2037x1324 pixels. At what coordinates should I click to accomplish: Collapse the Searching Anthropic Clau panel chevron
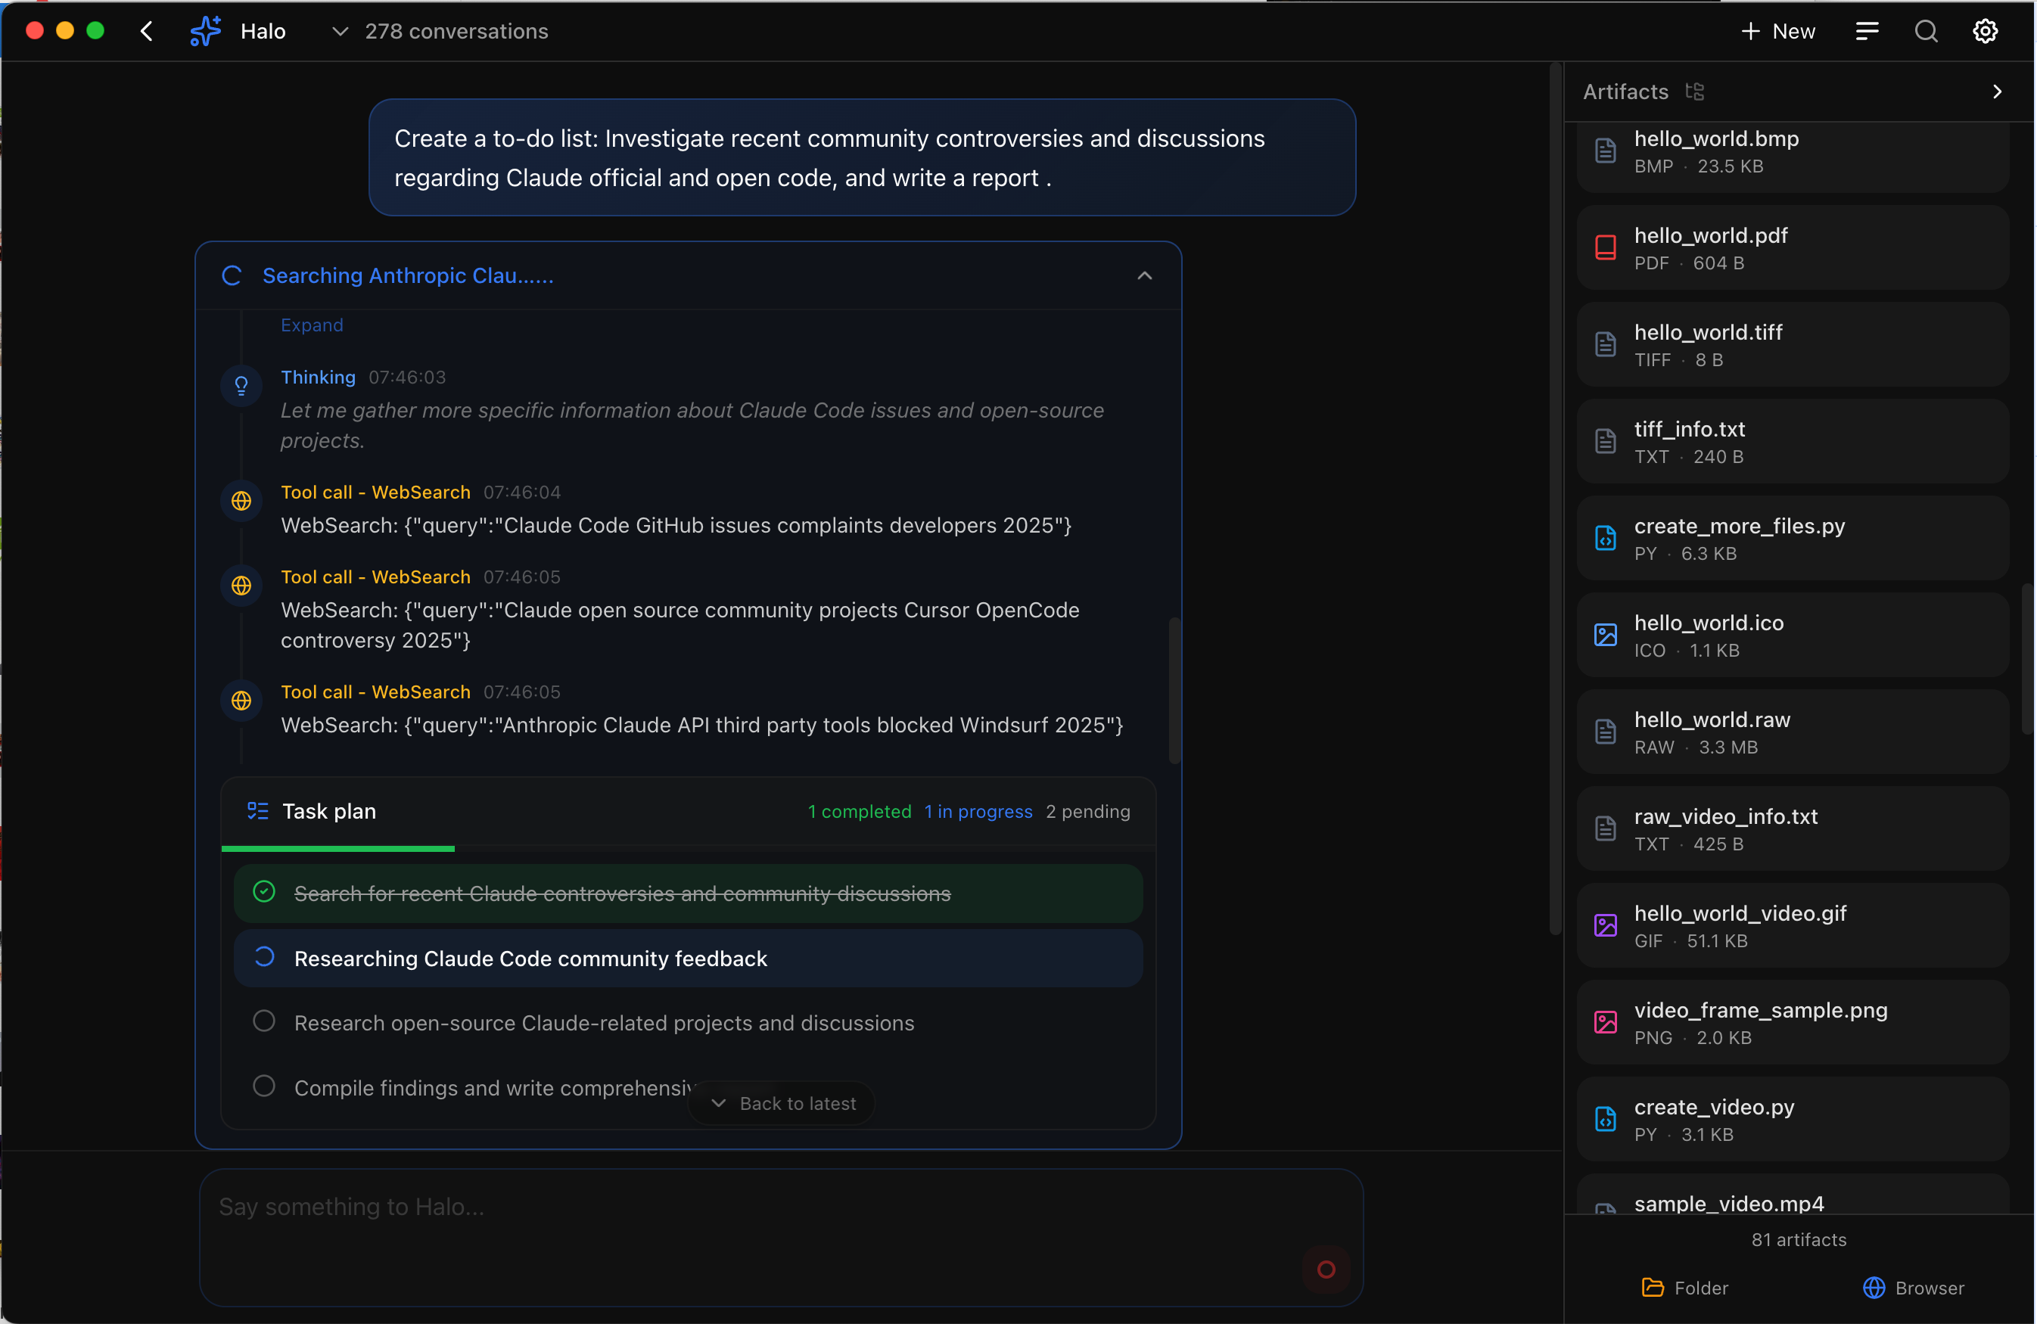coord(1144,275)
